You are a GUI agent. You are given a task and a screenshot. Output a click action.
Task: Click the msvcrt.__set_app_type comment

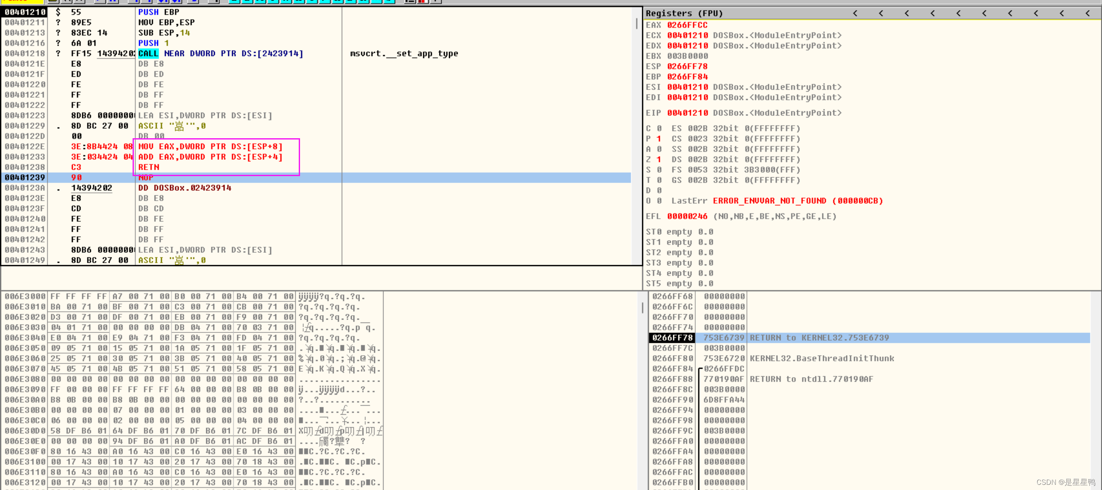click(x=404, y=53)
